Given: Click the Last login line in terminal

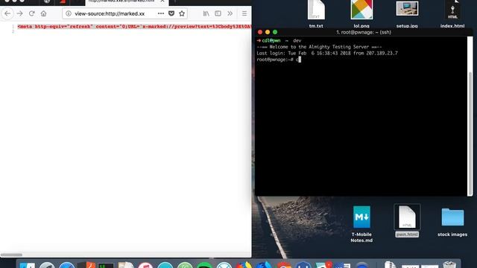Looking at the screenshot, I should [x=327, y=53].
